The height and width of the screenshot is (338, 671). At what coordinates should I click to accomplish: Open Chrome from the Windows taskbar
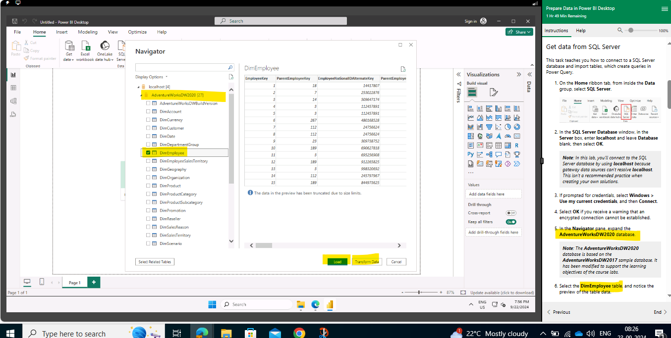298,333
